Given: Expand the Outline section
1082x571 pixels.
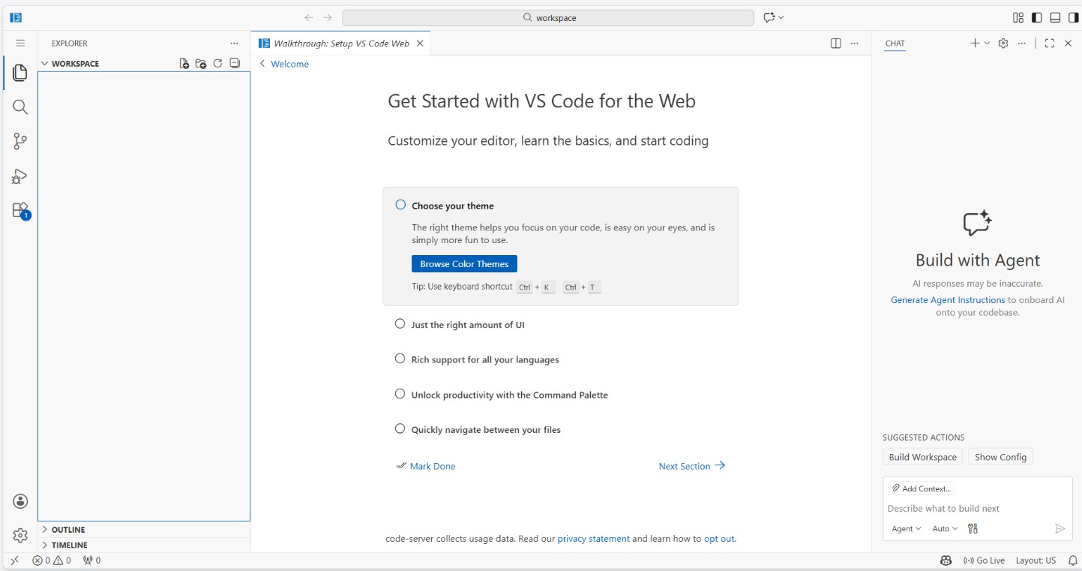Looking at the screenshot, I should 68,530.
